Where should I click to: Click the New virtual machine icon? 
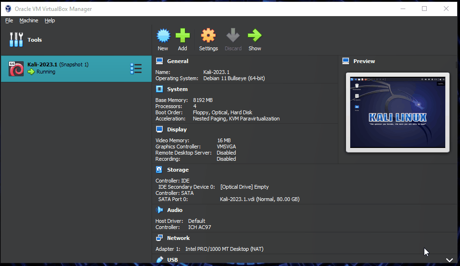(x=163, y=36)
